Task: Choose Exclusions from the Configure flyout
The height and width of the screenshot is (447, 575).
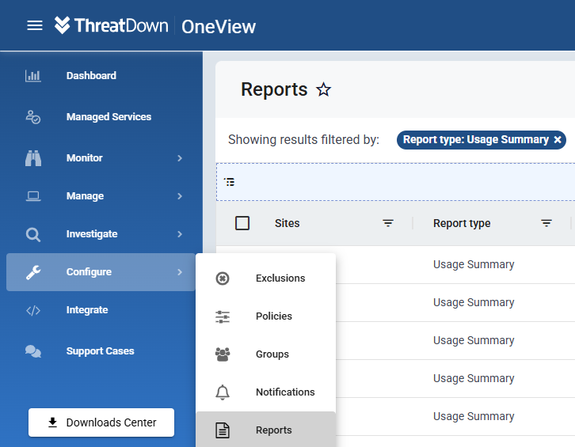Action: tap(266, 278)
